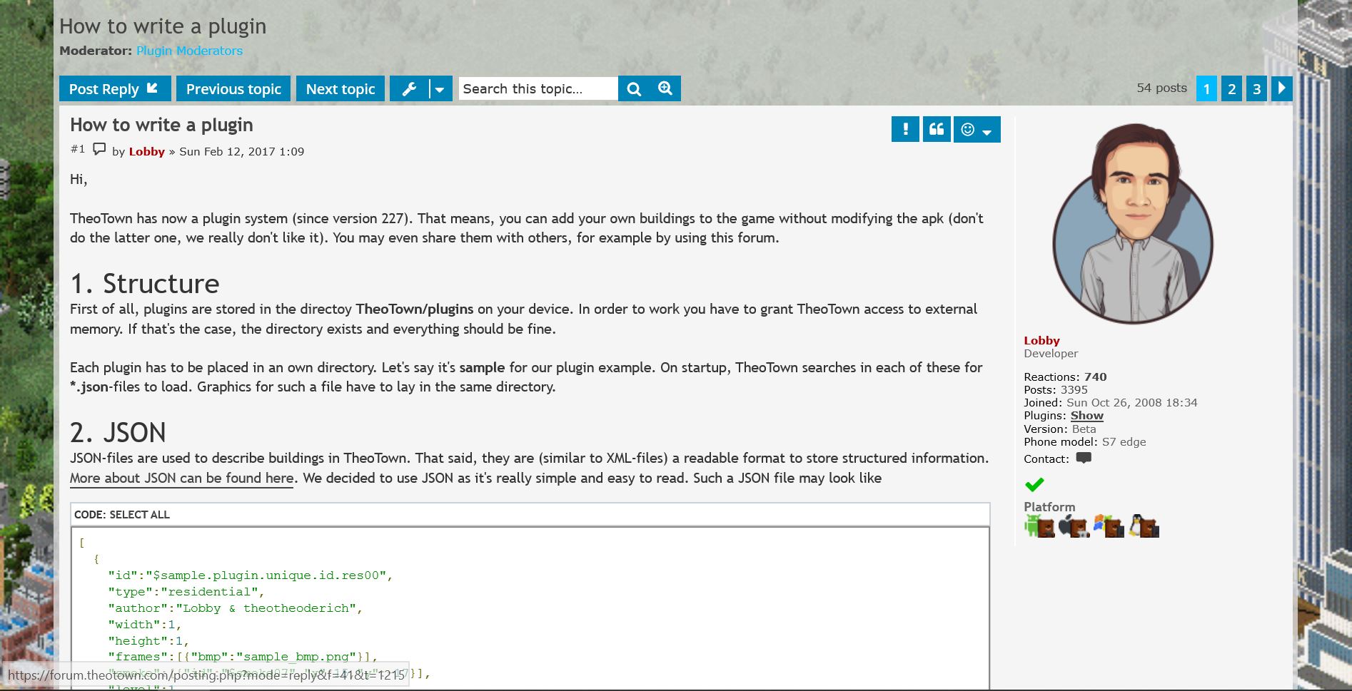Click the post title How to write a plugin
Screen dimensions: 1352x691
click(x=161, y=125)
